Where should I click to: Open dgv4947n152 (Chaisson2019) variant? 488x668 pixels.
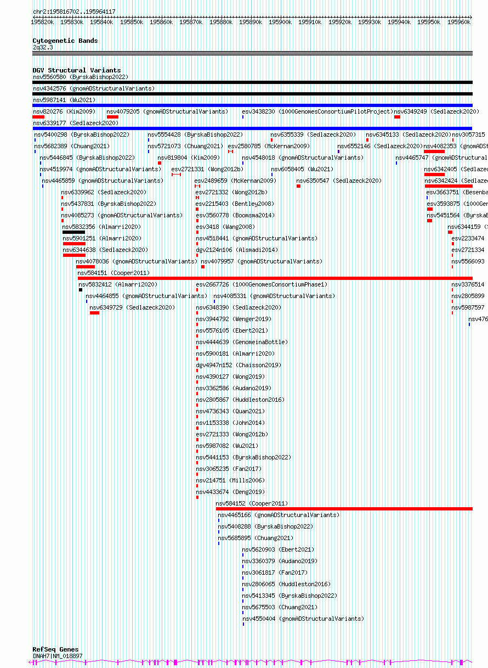click(239, 365)
